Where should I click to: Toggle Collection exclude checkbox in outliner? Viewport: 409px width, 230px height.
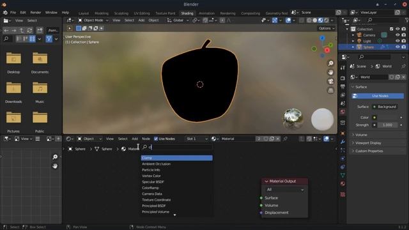click(391, 29)
